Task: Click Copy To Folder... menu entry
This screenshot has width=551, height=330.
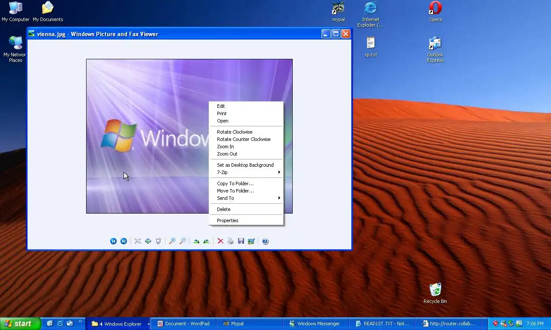Action: coord(246,183)
